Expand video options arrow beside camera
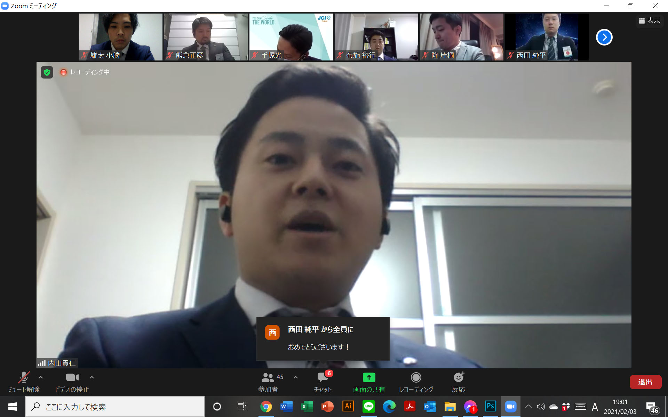Viewport: 668px width, 417px height. (x=92, y=377)
